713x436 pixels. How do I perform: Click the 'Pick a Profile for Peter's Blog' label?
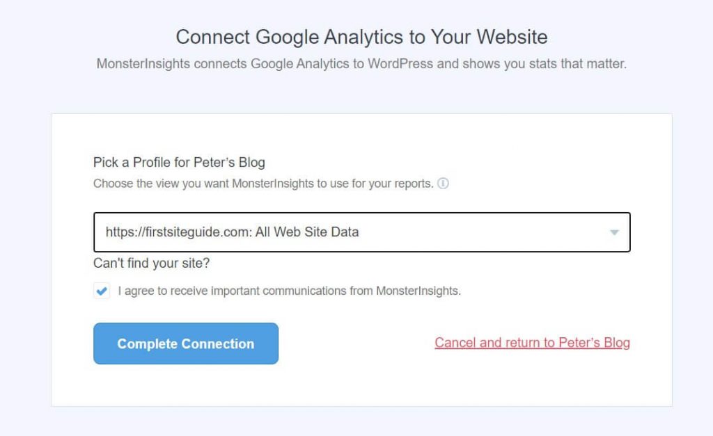pyautogui.click(x=179, y=163)
